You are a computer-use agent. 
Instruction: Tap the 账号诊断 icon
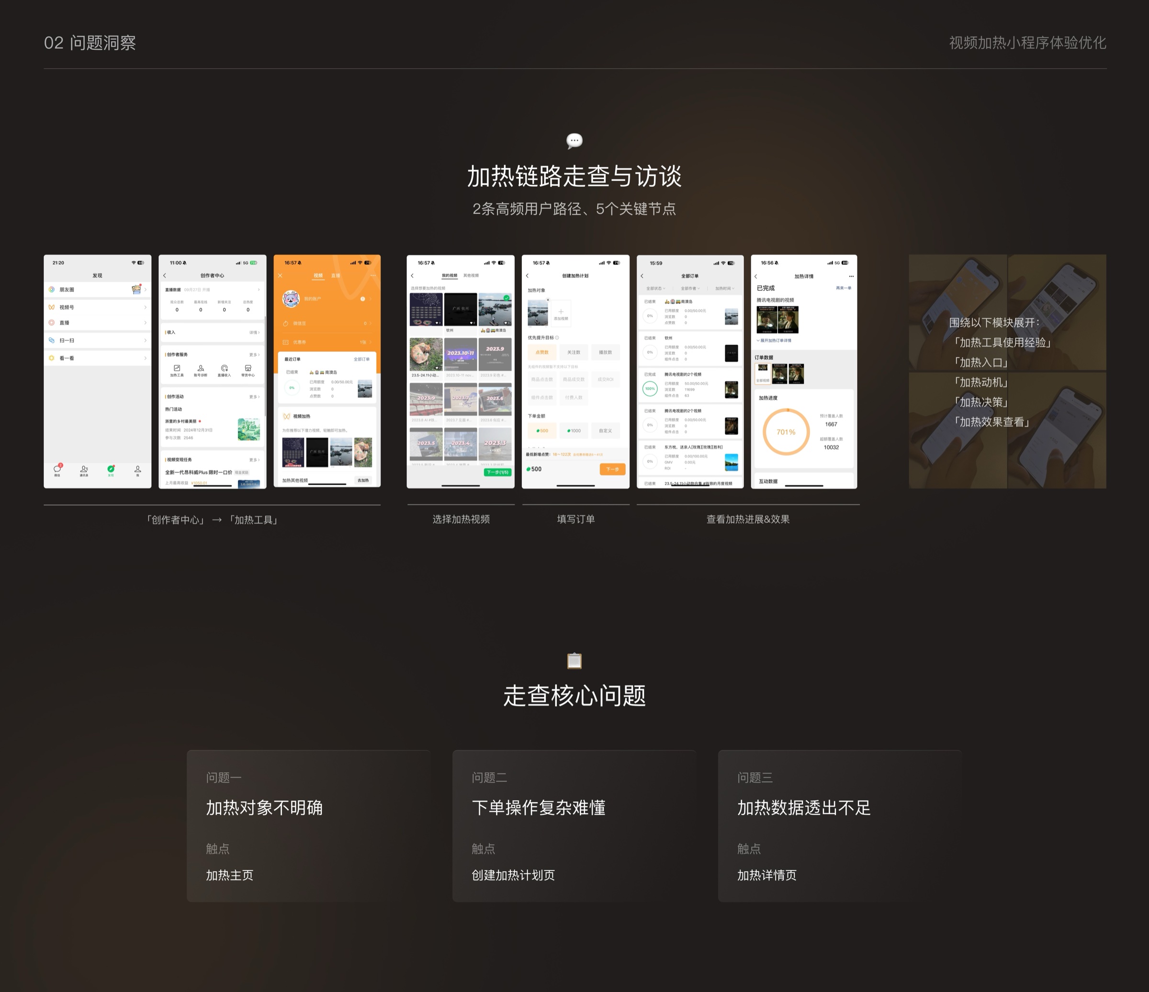point(200,369)
